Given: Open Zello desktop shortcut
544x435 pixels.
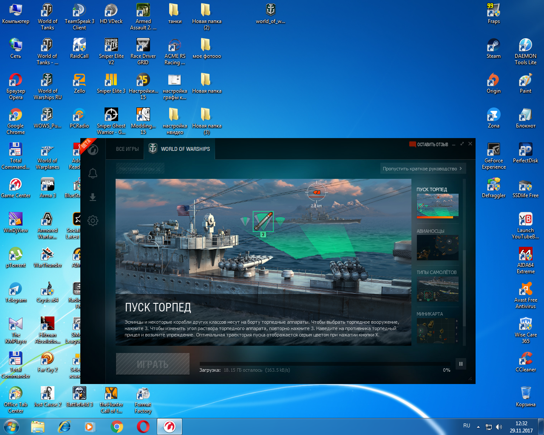Looking at the screenshot, I should click(x=79, y=83).
